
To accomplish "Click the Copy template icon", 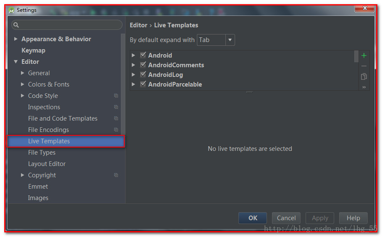I will [364, 76].
